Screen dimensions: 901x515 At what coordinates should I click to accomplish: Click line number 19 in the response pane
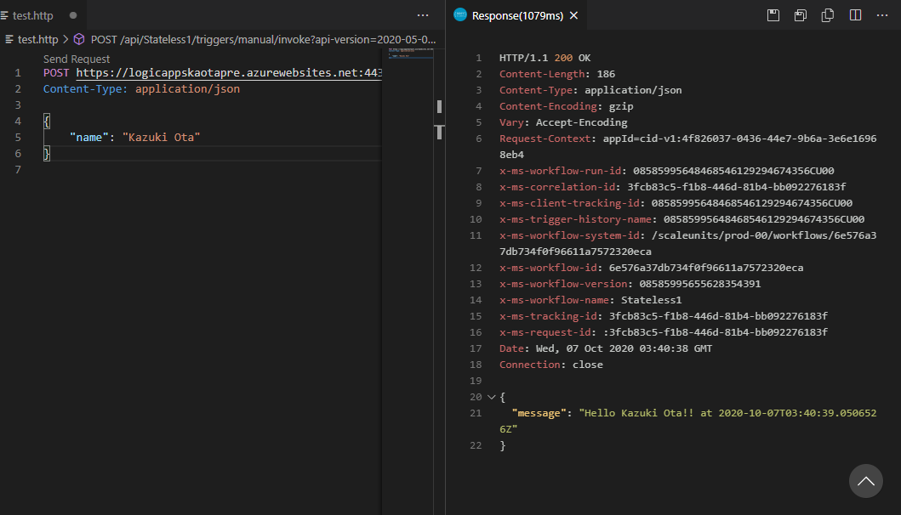click(476, 381)
